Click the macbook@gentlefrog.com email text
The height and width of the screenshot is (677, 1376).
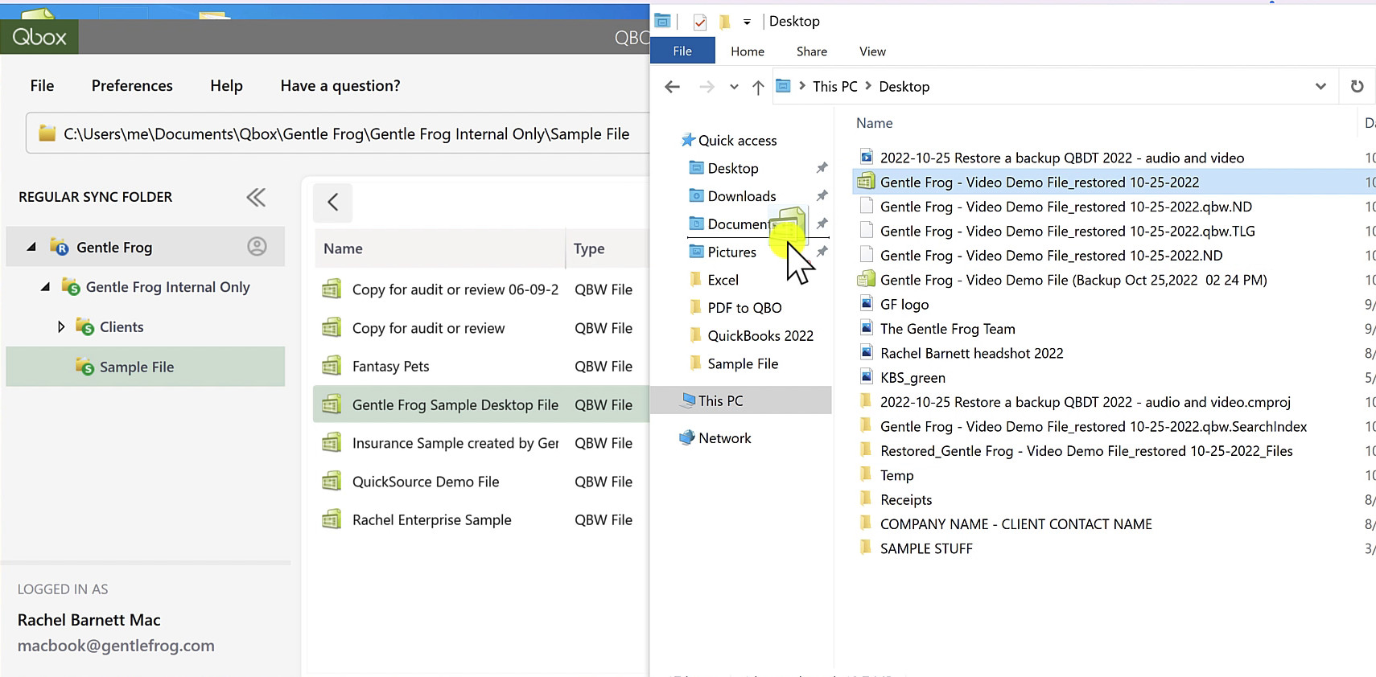click(x=116, y=646)
